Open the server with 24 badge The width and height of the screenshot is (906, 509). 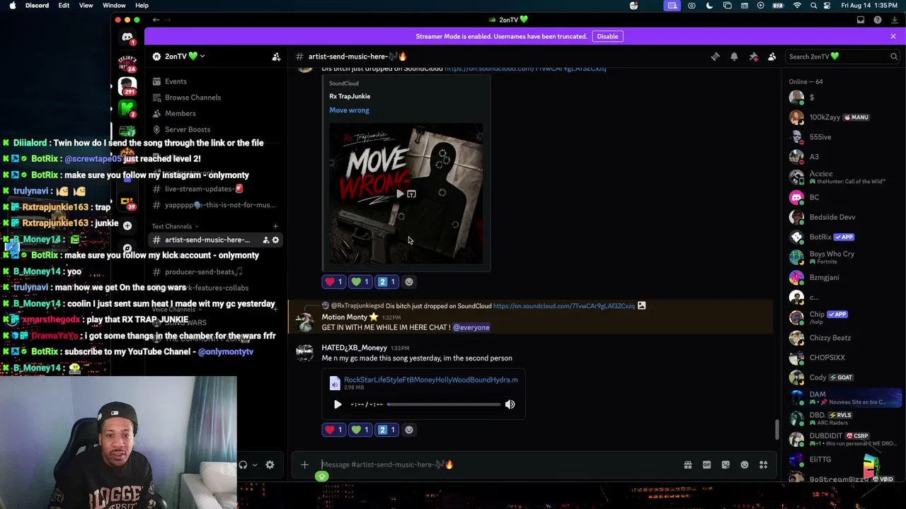click(127, 62)
